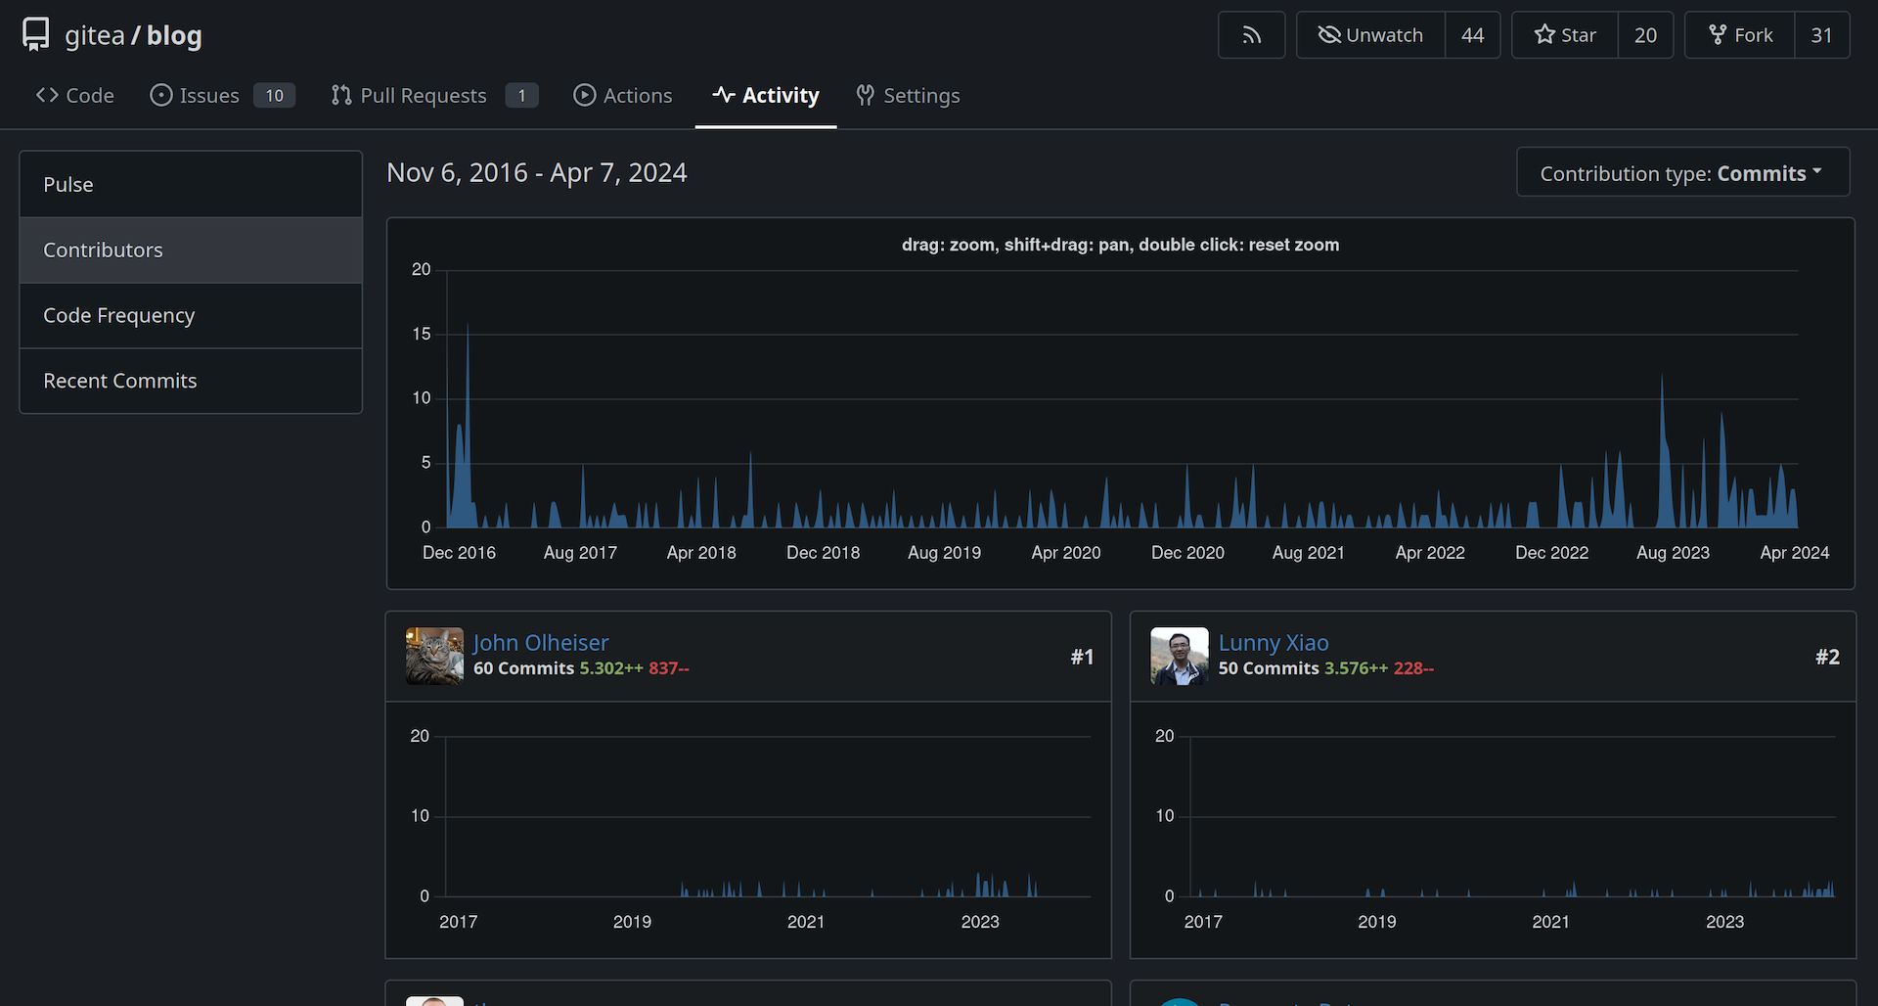Open the Contribution type Commits dropdown

(1681, 172)
